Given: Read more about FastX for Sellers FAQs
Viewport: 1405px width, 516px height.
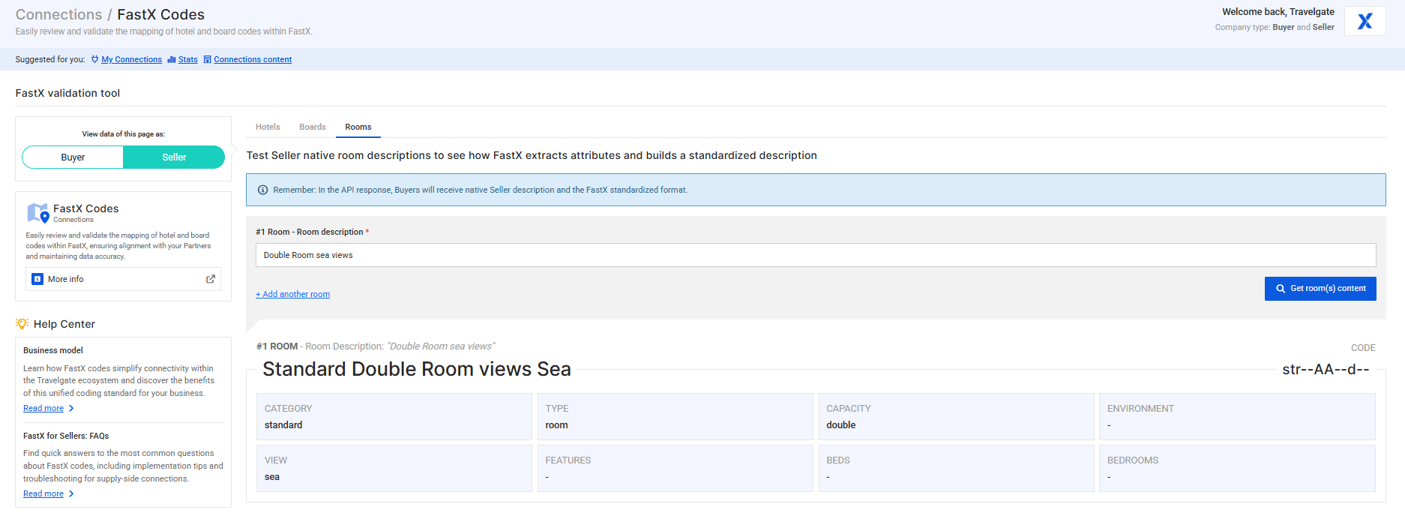Looking at the screenshot, I should coord(43,494).
